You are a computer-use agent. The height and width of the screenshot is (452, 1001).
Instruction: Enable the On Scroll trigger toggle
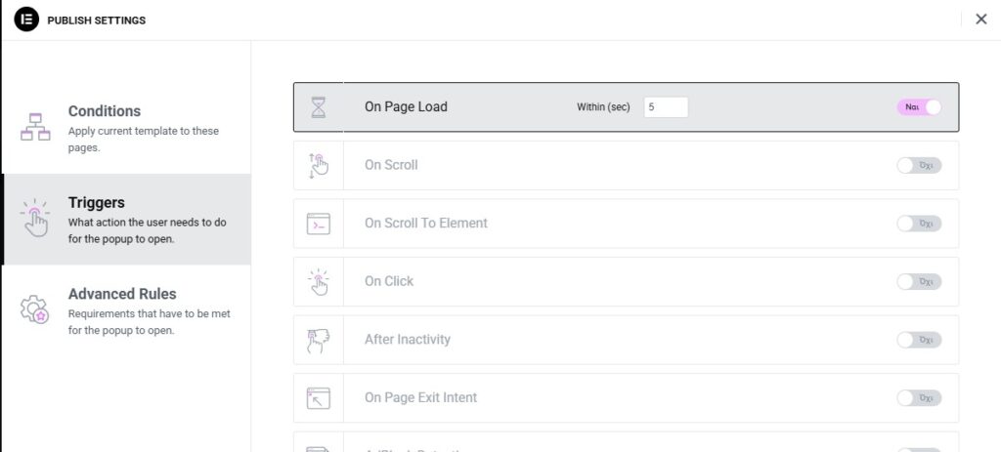point(919,166)
